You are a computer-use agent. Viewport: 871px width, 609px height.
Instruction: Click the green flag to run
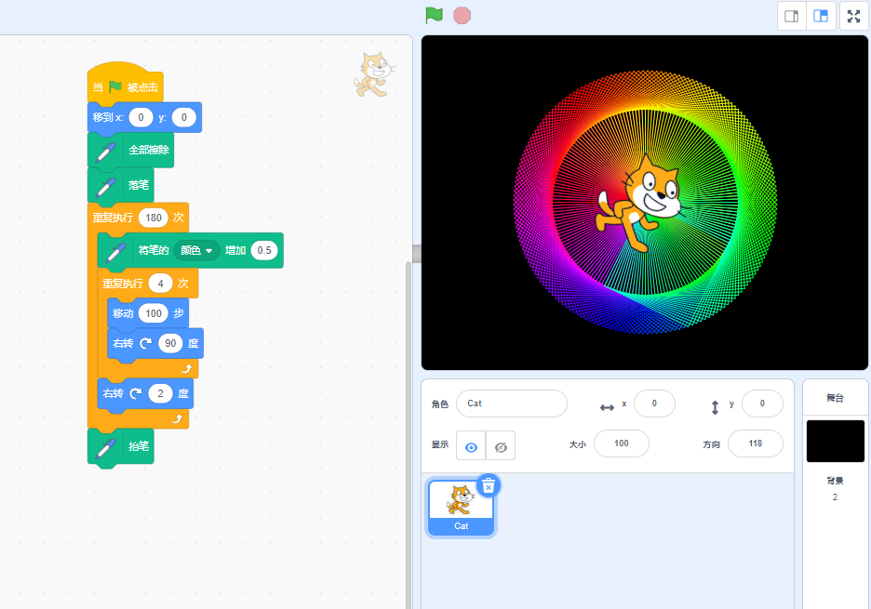434,15
